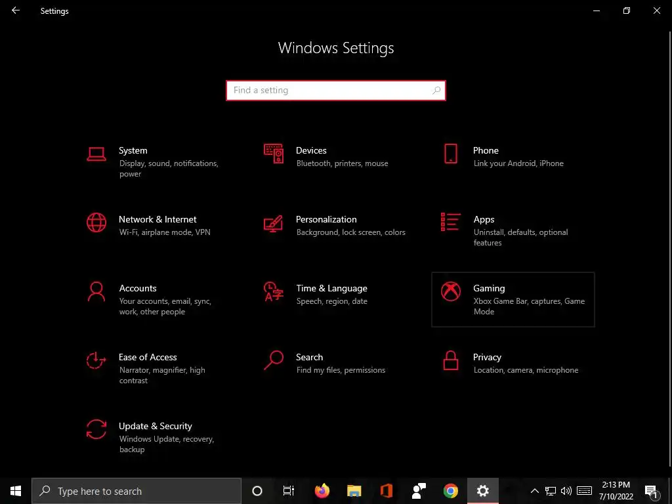The height and width of the screenshot is (504, 672).
Task: Open the Accounts settings title
Action: (x=138, y=289)
